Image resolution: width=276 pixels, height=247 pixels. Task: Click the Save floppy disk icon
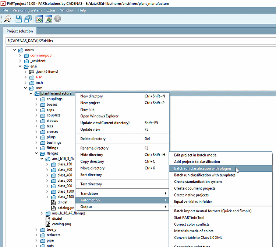(x=18, y=19)
